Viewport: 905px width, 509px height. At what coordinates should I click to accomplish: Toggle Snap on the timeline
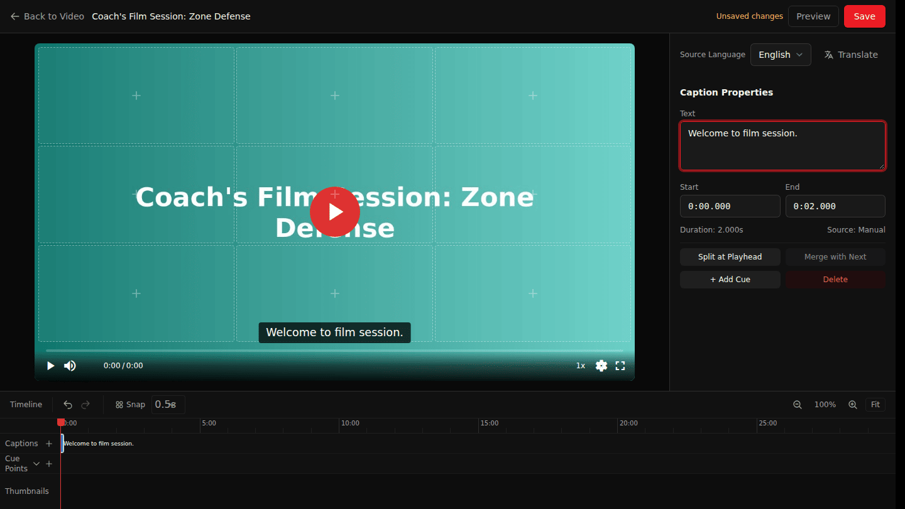pyautogui.click(x=130, y=405)
